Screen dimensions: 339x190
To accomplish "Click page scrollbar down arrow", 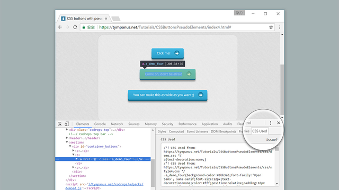I will 282,118.
